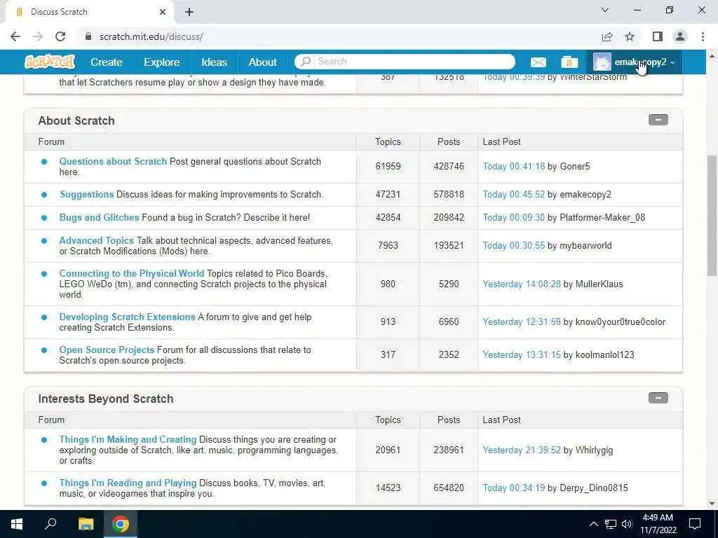Open Things I'm Reading and Playing forum
Viewport: 718px width, 538px height.
point(128,483)
